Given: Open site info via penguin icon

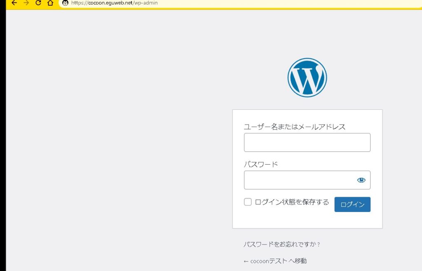Looking at the screenshot, I should pyautogui.click(x=65, y=3).
